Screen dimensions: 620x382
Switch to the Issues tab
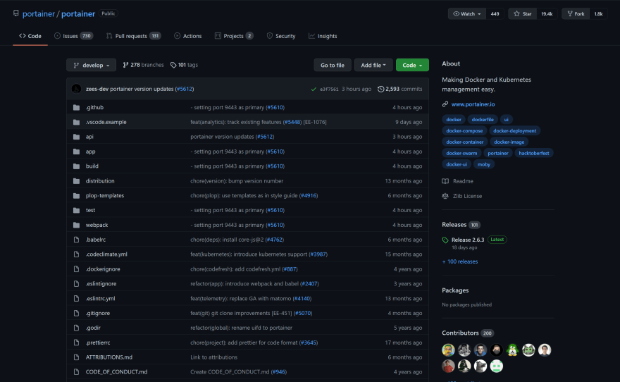point(73,36)
